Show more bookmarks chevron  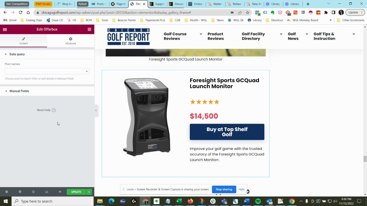click(x=331, y=20)
